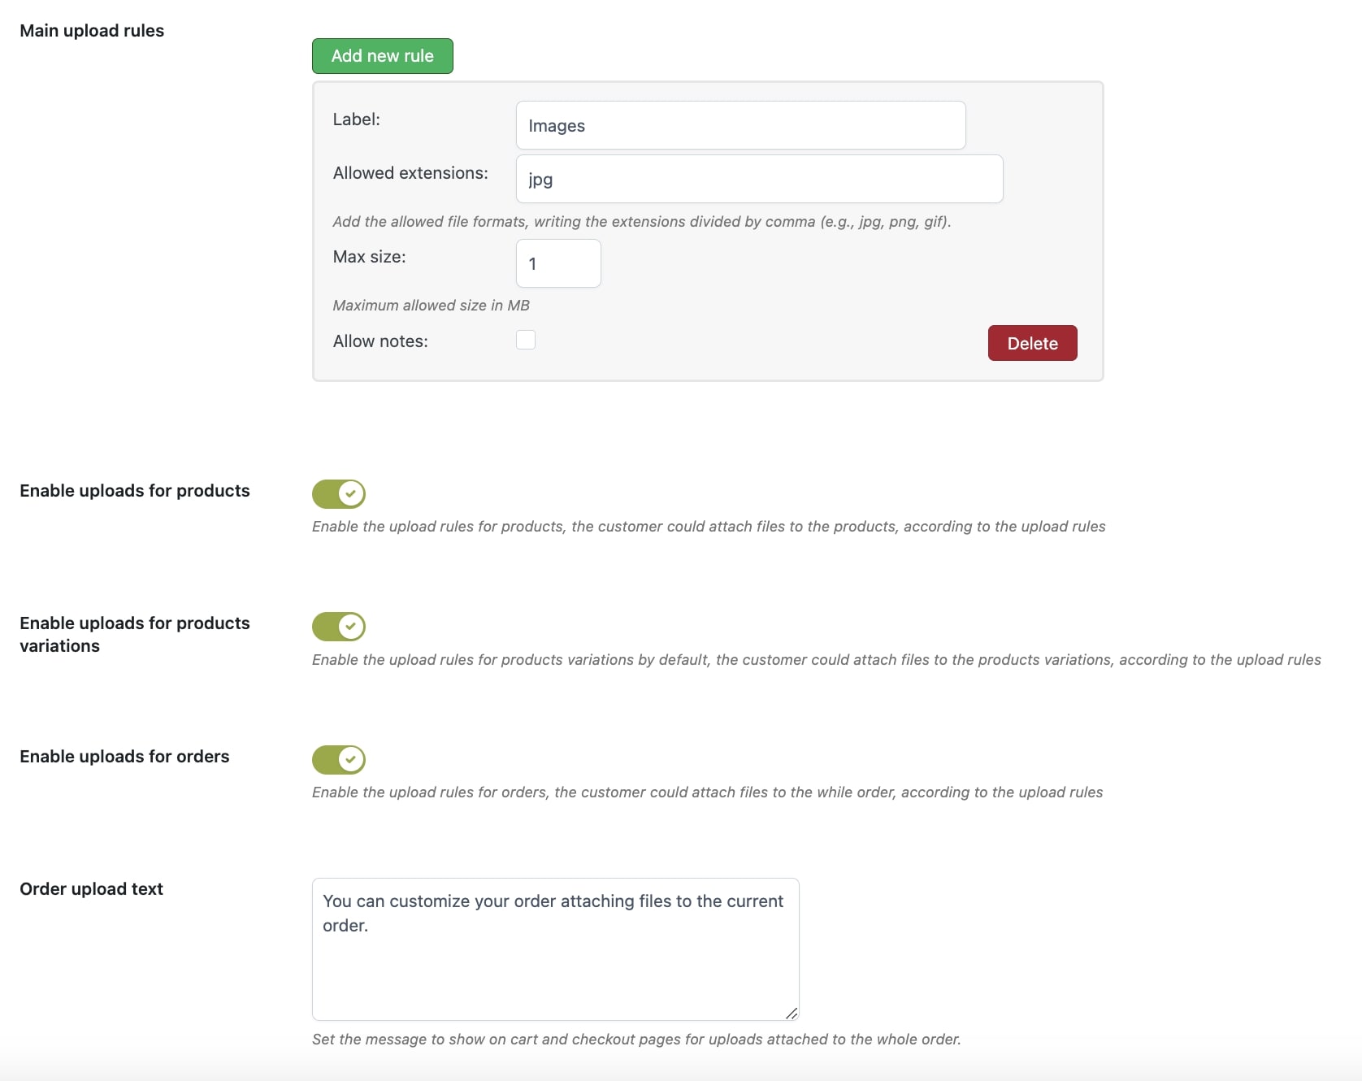Screen dimensions: 1362x1081
Task: Click the allowed file formats helper text
Action: (x=642, y=222)
